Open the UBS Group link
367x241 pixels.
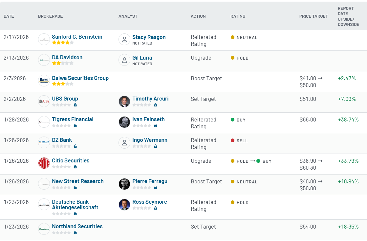click(x=65, y=99)
